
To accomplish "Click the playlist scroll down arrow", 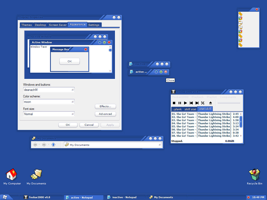I will [241, 136].
